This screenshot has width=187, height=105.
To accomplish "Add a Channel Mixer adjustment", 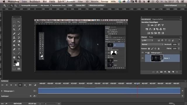I will pyautogui.click(x=161, y=29).
